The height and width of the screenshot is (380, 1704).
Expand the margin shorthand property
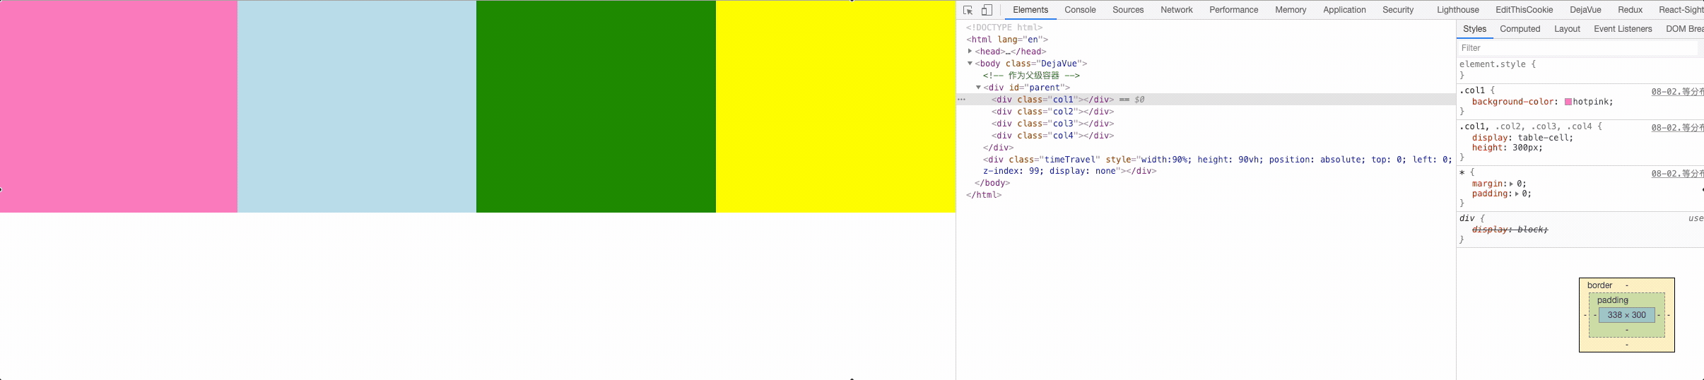pos(1511,184)
